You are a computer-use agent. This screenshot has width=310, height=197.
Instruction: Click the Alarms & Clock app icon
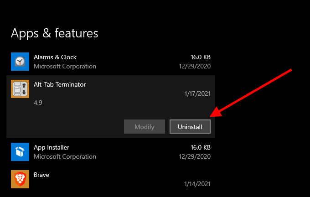tap(20, 62)
